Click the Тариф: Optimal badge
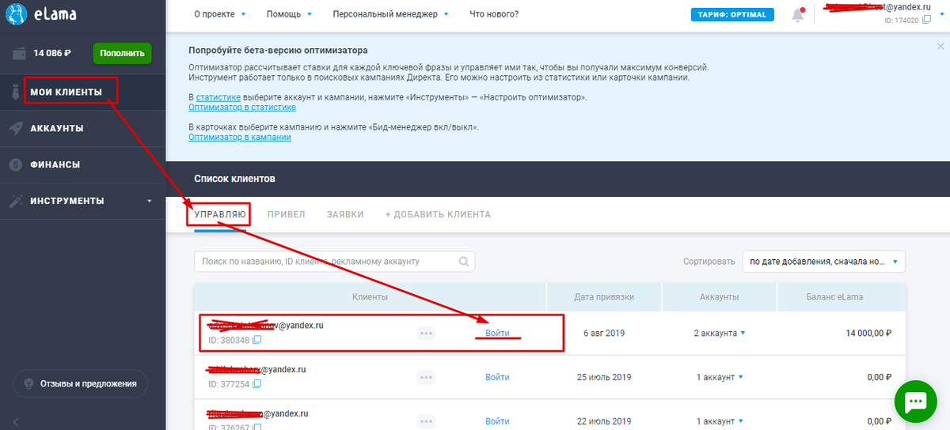950x430 pixels. point(732,14)
